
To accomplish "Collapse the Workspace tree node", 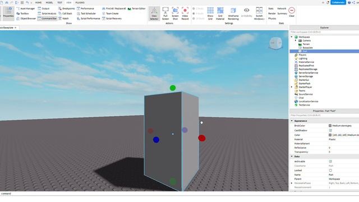I will (x=292, y=37).
